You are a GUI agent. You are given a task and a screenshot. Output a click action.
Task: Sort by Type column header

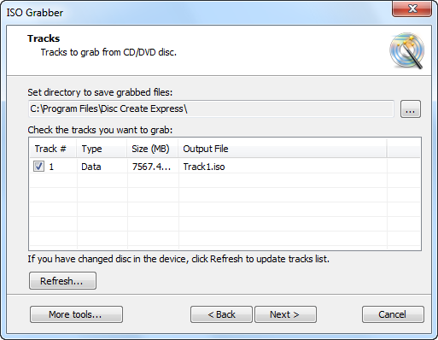point(102,149)
